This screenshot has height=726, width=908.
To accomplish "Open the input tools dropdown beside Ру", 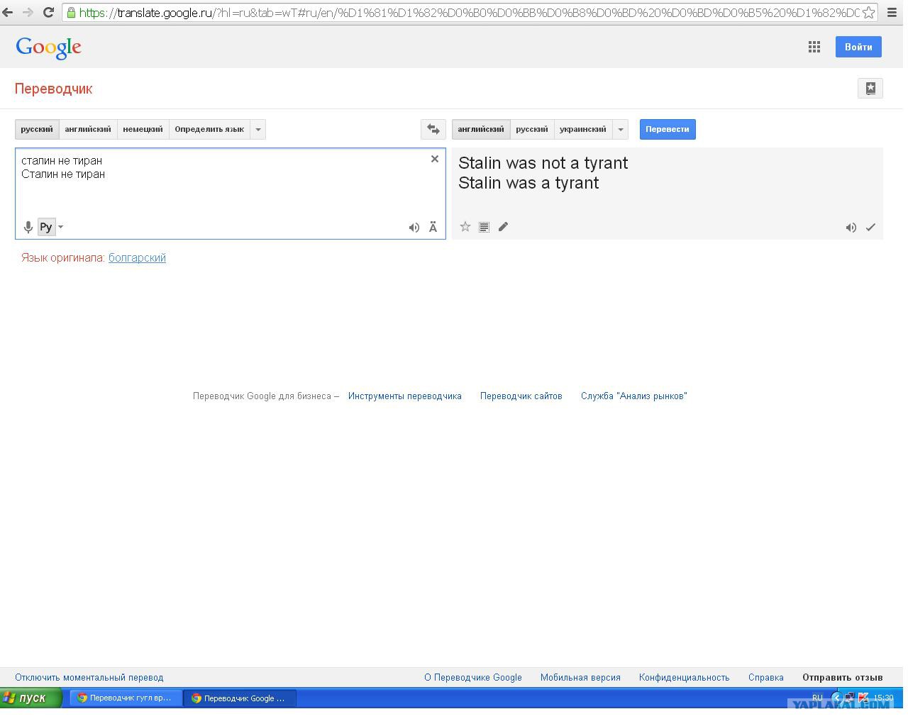I will 60,227.
